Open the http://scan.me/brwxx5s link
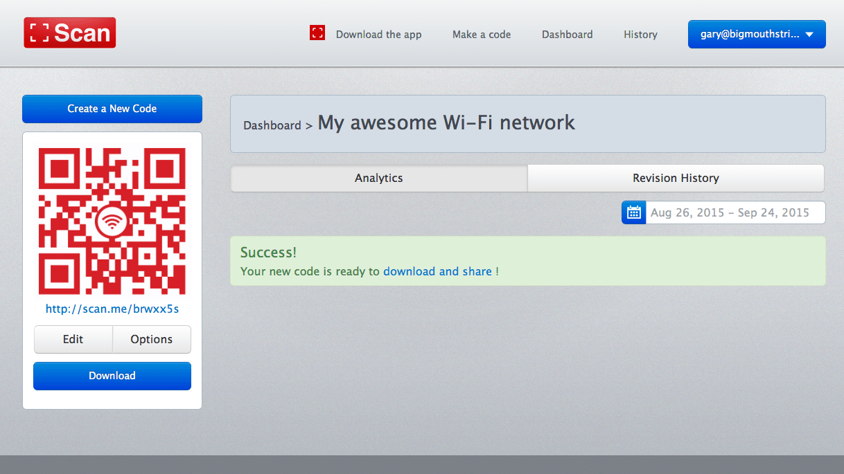Screen dimensions: 844x474 [112, 309]
